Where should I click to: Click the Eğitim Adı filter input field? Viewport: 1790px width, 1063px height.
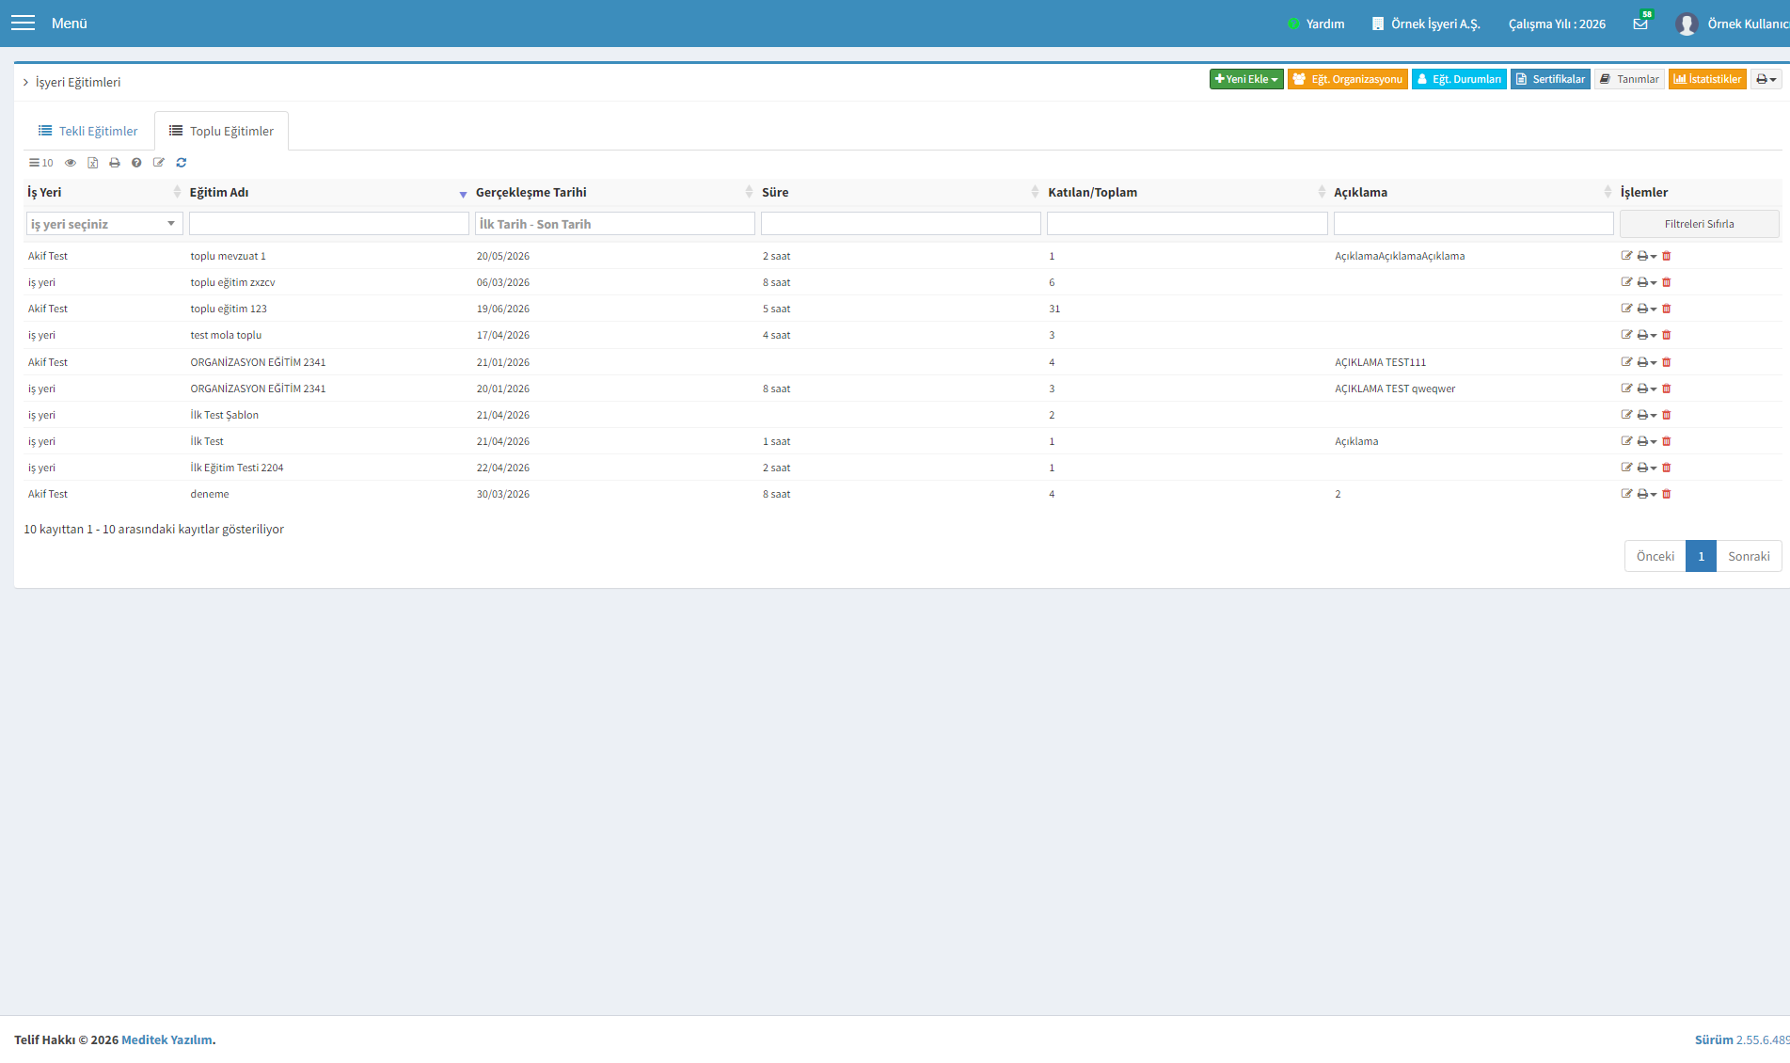pyautogui.click(x=329, y=223)
